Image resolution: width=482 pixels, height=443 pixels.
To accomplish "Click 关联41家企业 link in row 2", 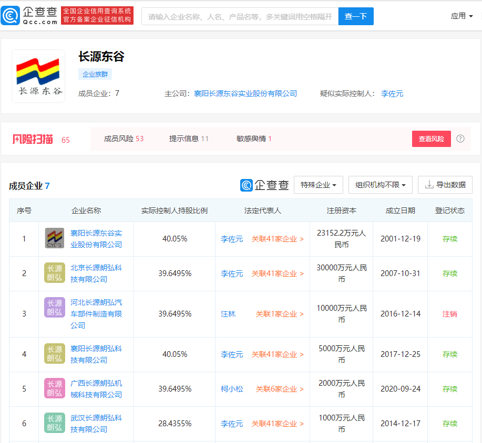I will 278,274.
